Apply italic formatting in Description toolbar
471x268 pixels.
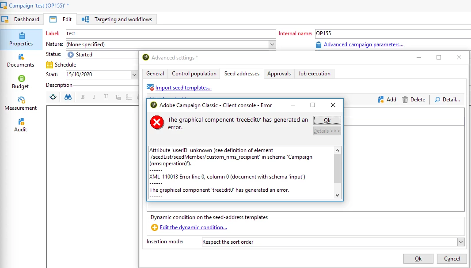point(94,97)
